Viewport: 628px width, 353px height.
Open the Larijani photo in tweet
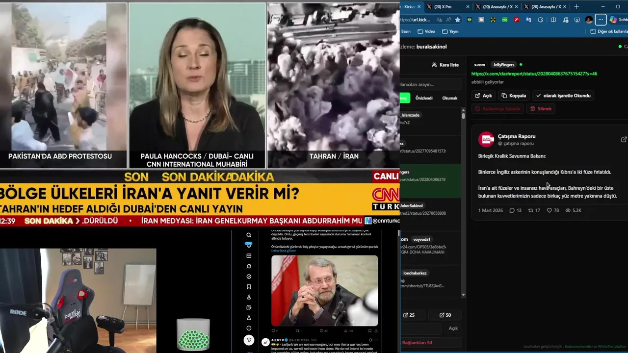[325, 290]
